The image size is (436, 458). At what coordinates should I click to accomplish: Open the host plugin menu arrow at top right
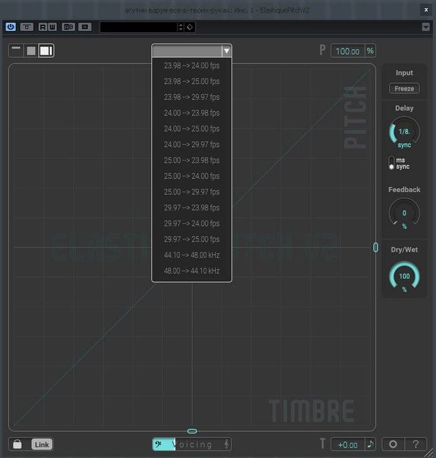click(426, 27)
